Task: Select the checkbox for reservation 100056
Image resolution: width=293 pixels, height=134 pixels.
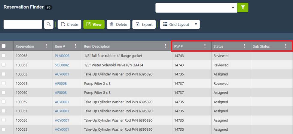Action: click(x=4, y=120)
